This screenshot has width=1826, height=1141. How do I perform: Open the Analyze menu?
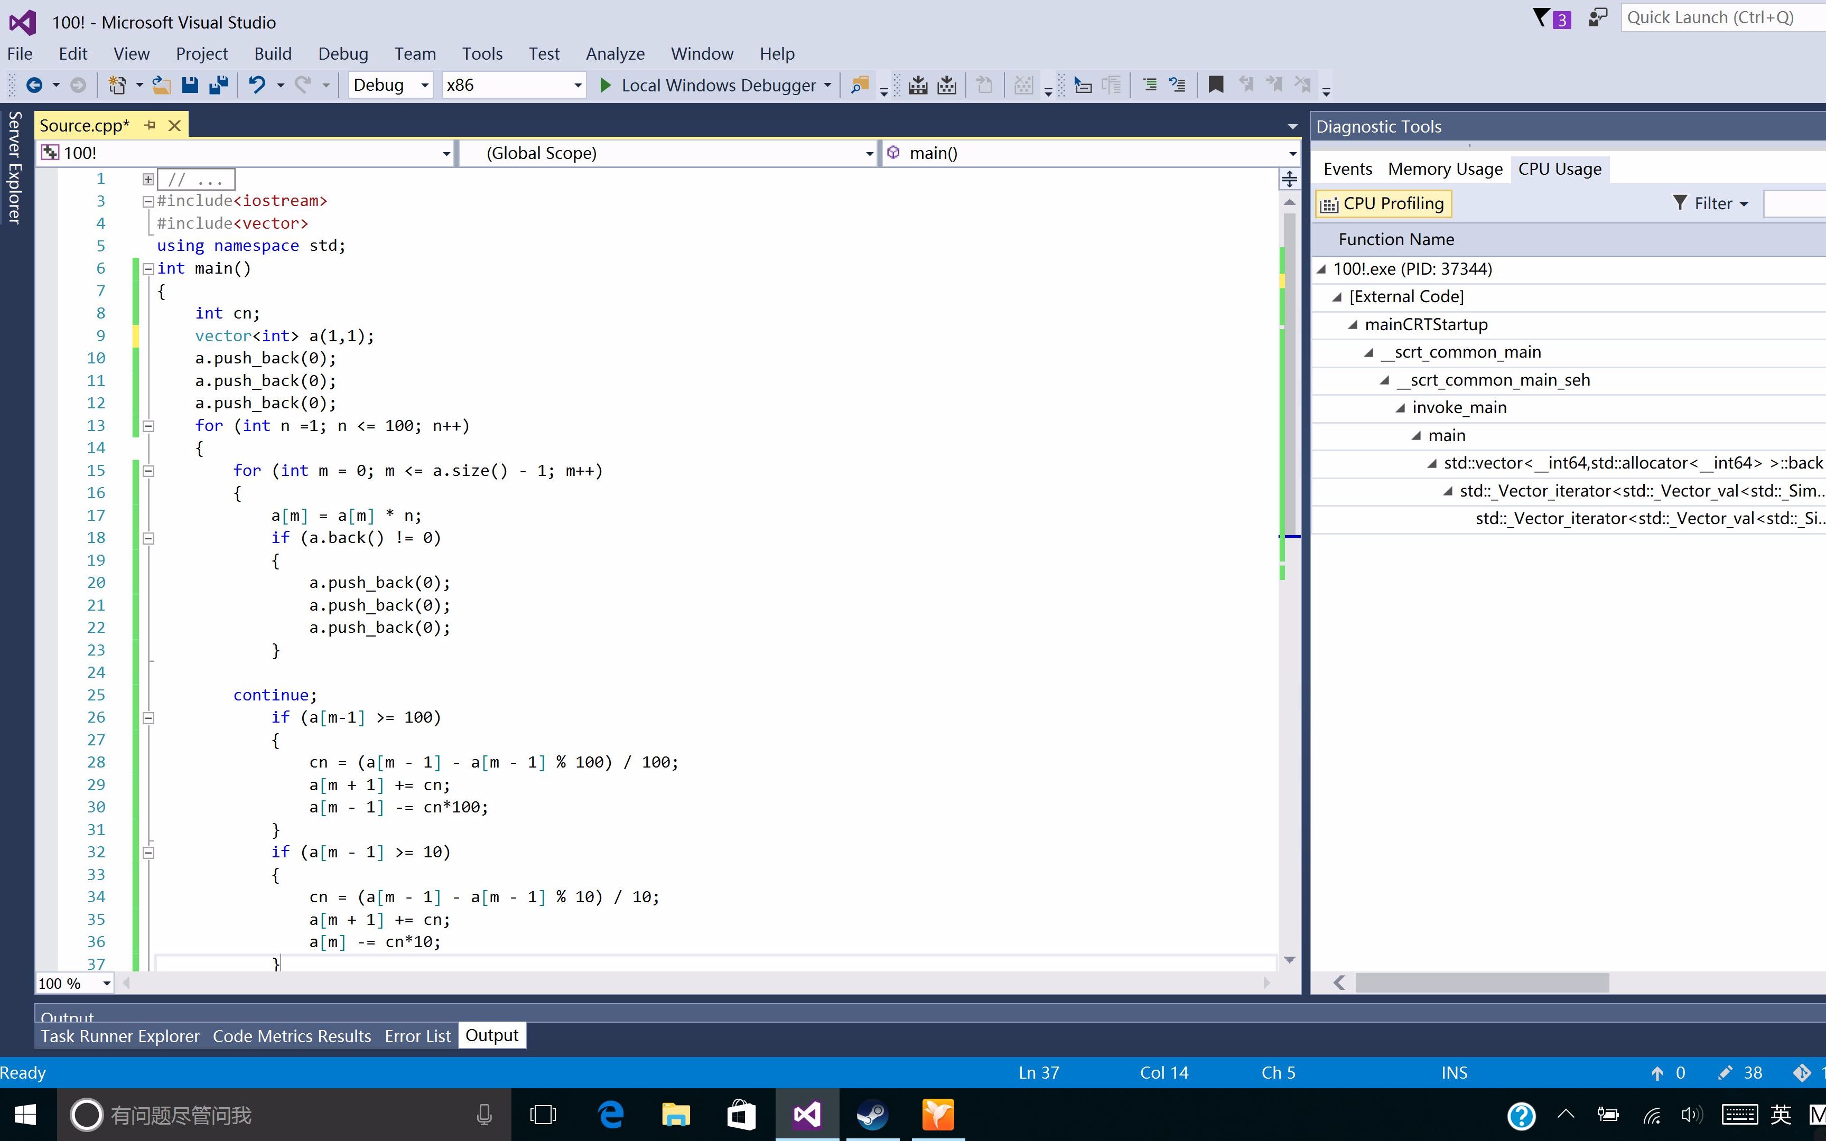click(615, 53)
